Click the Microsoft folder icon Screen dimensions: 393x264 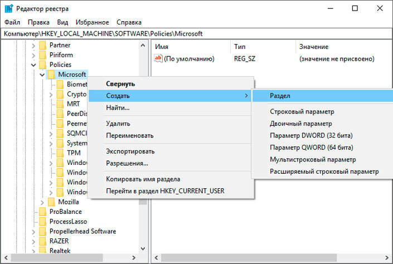pyautogui.click(x=51, y=75)
